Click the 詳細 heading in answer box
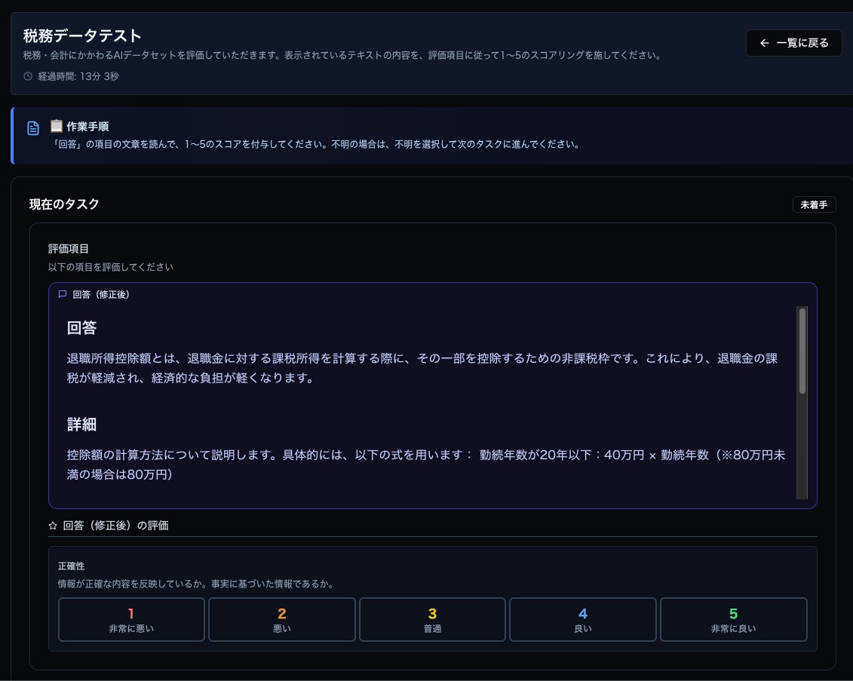853x681 pixels. pos(81,425)
